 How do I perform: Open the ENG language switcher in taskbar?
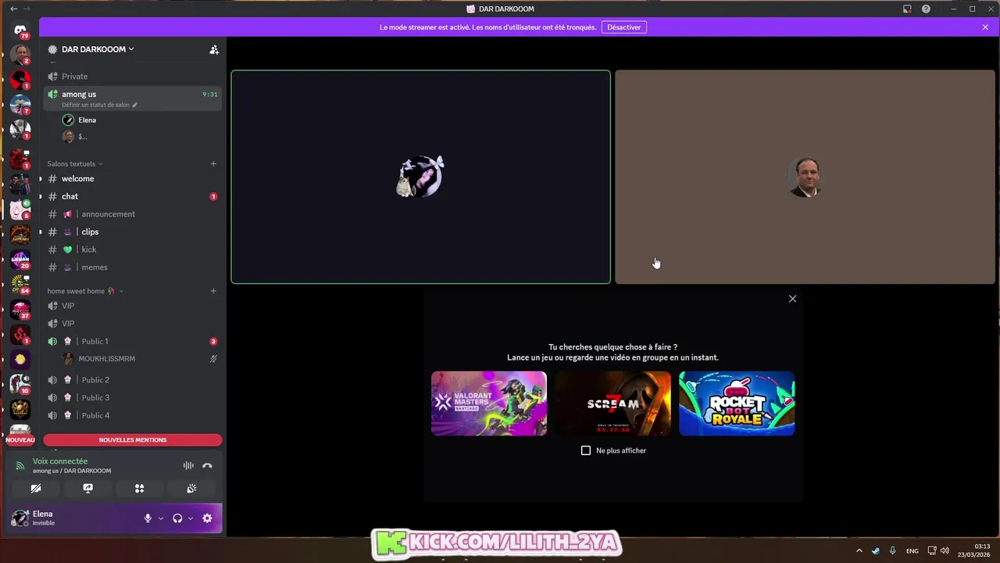(912, 550)
